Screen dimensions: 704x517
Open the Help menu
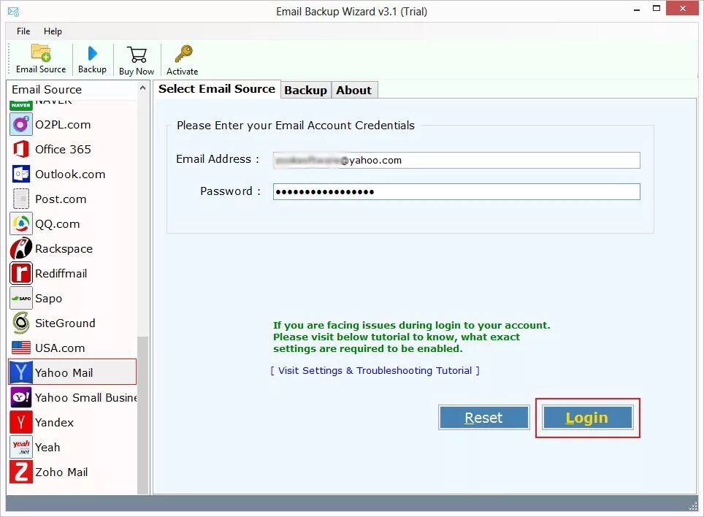click(x=53, y=31)
